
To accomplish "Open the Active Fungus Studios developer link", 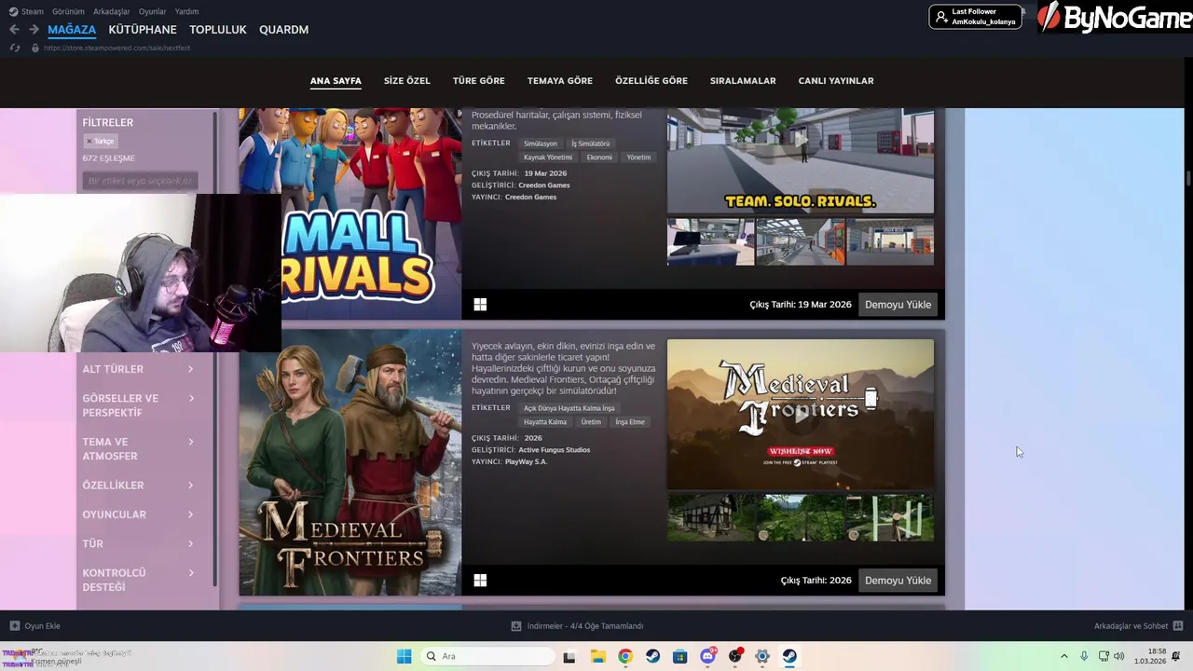I will [554, 450].
